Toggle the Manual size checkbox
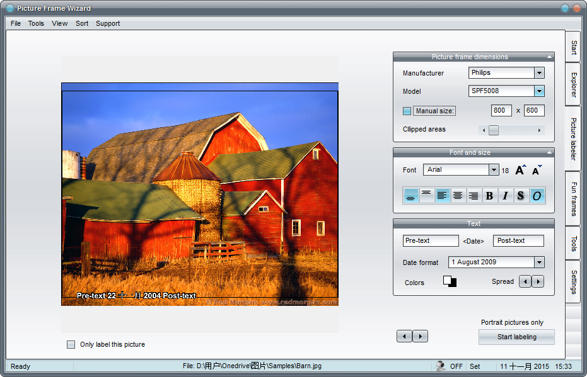 point(407,111)
